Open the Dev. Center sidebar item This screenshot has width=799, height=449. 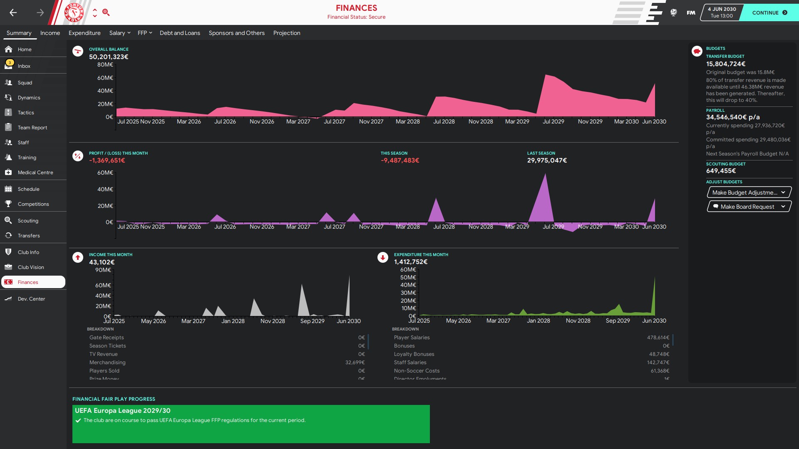pos(31,299)
